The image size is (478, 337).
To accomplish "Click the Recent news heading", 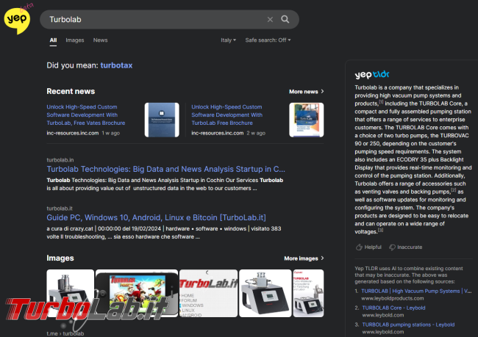I will (x=71, y=91).
